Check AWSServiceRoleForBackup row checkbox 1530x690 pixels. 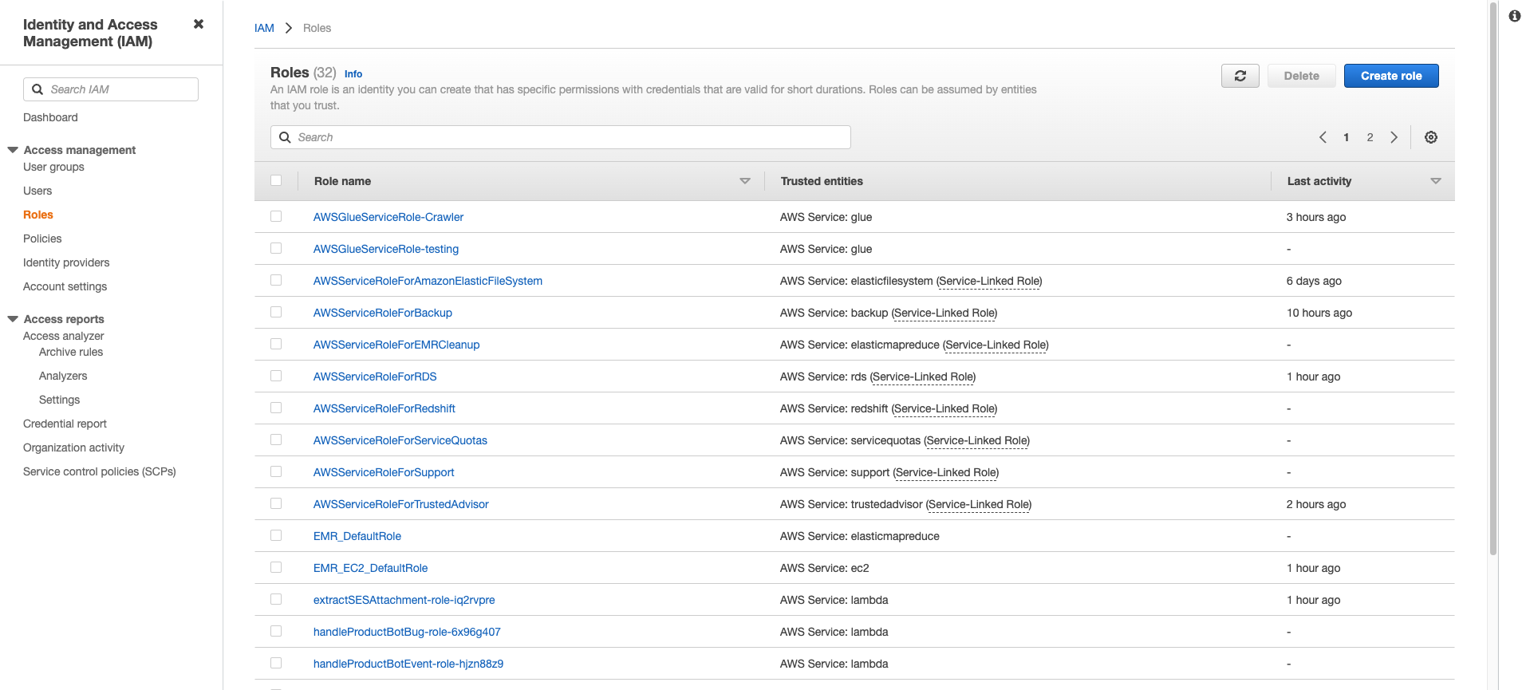point(276,312)
